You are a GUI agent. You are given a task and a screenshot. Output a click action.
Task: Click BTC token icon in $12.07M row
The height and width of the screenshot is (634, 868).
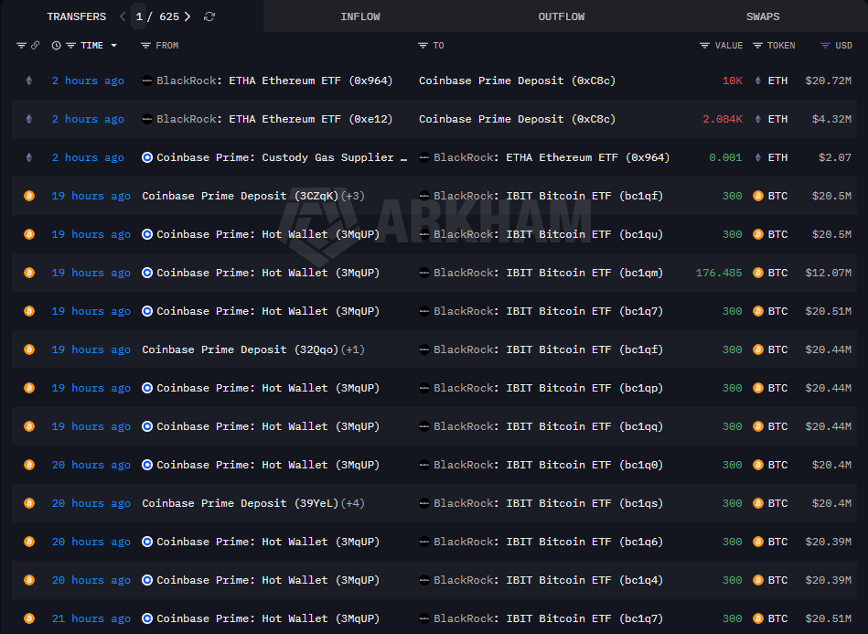pos(758,273)
